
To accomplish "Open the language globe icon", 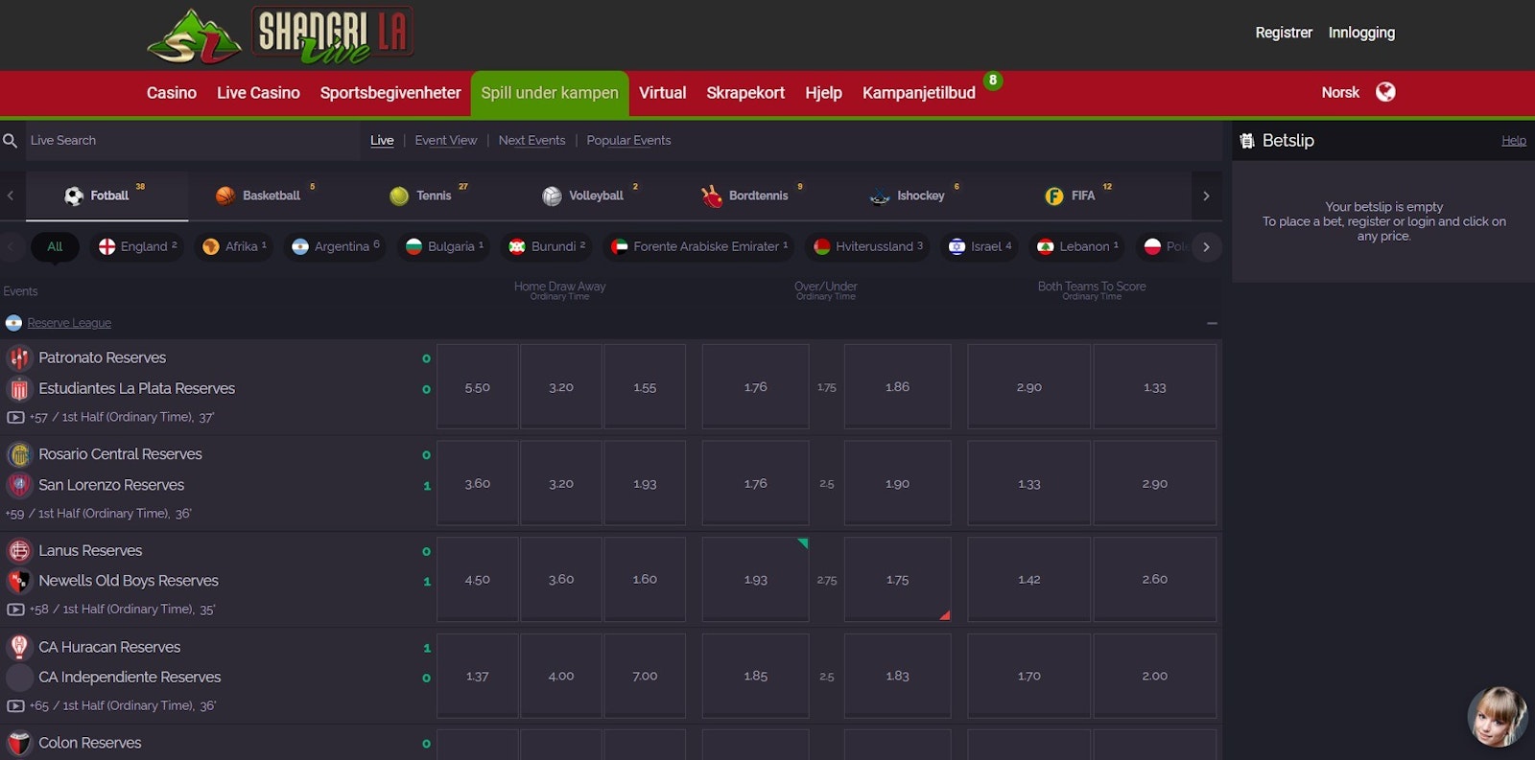I will [1384, 92].
